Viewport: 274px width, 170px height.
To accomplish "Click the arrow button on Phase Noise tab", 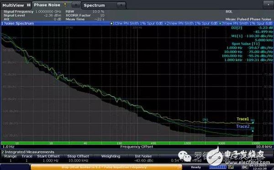I will (76, 5).
